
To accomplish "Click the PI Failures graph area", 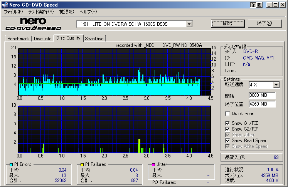I will (x=115, y=129).
